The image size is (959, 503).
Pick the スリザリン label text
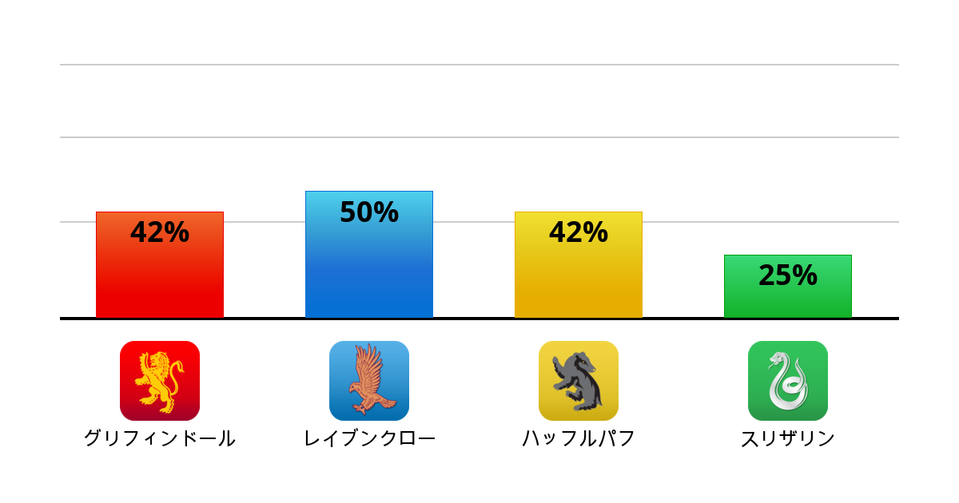[788, 438]
